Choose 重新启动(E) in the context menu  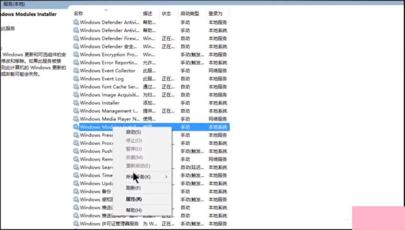(138, 166)
